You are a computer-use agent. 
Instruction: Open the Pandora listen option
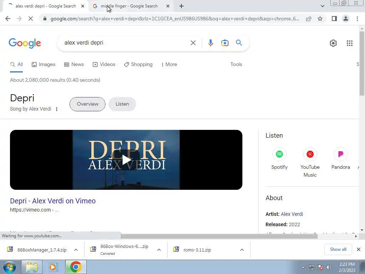point(340,159)
